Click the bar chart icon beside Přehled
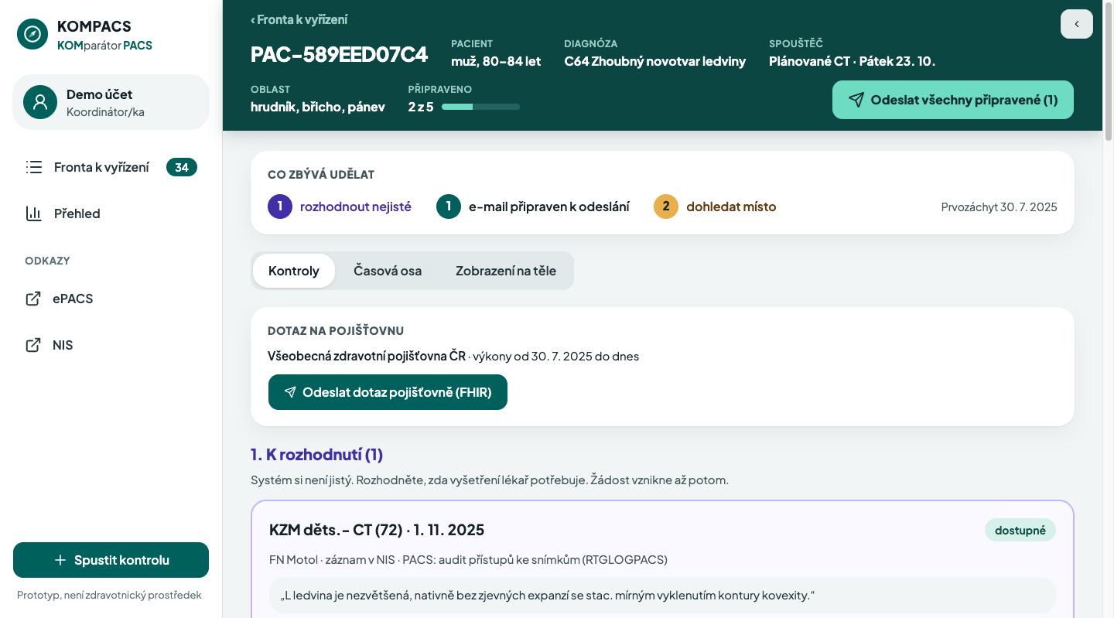Viewport: 1114px width, 618px height. 33,213
